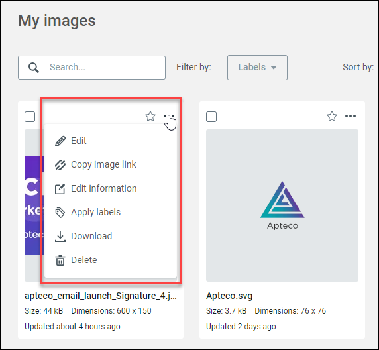
Task: Click the 'Size: 44 kB' text
Action: [x=44, y=311]
